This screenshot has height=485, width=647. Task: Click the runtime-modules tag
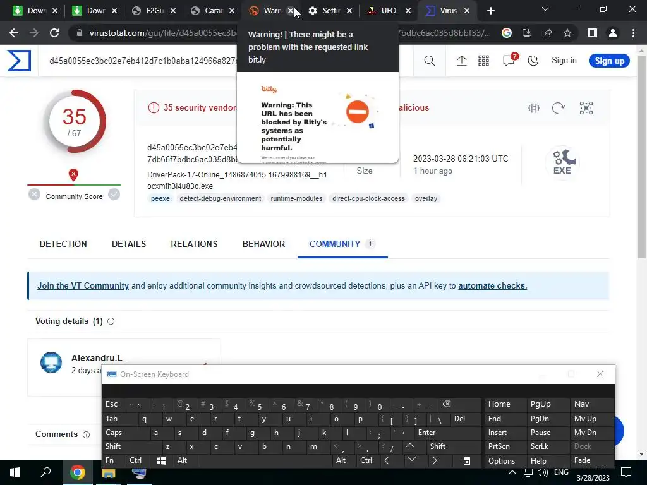[x=296, y=198]
